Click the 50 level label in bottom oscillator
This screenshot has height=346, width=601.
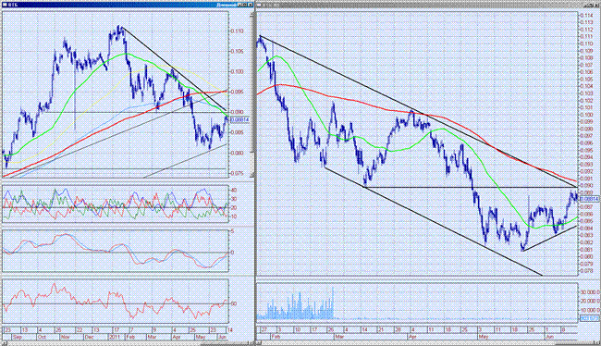tap(233, 303)
